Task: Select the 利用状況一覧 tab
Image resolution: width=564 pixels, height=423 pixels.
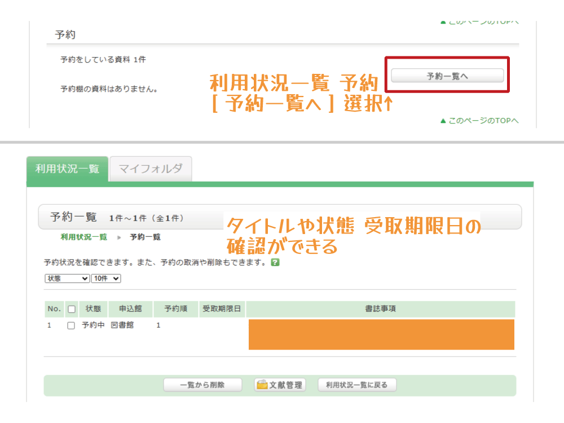Action: 67,169
